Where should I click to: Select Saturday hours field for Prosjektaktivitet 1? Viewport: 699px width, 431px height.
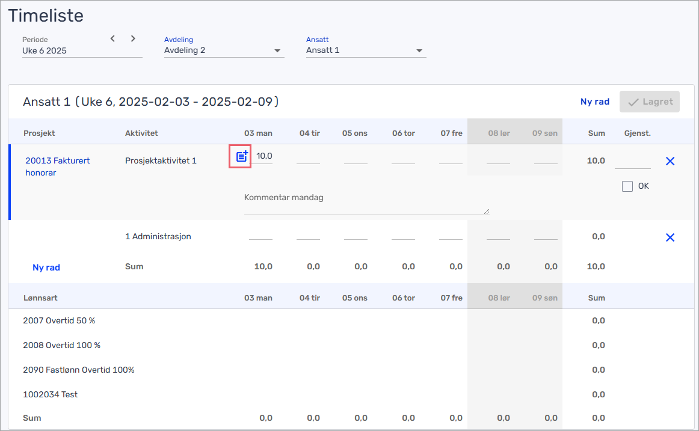[498, 157]
